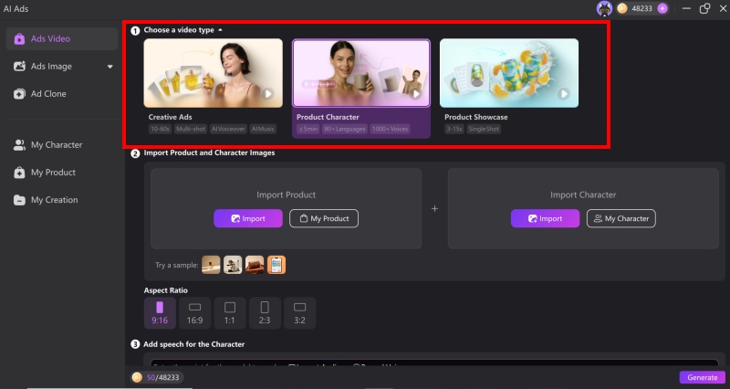This screenshot has height=389, width=730.
Task: Pick the third brown sofa sample image
Action: point(255,265)
